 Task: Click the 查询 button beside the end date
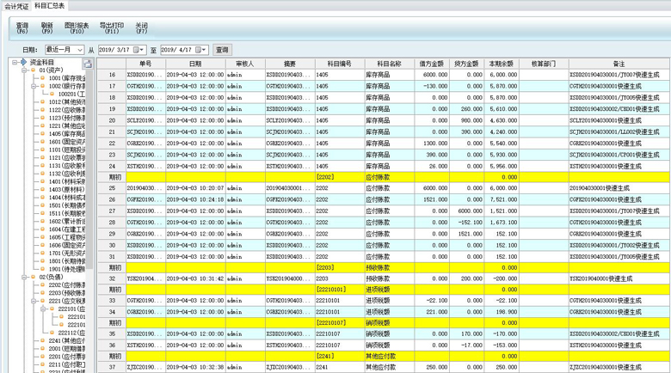(x=222, y=51)
